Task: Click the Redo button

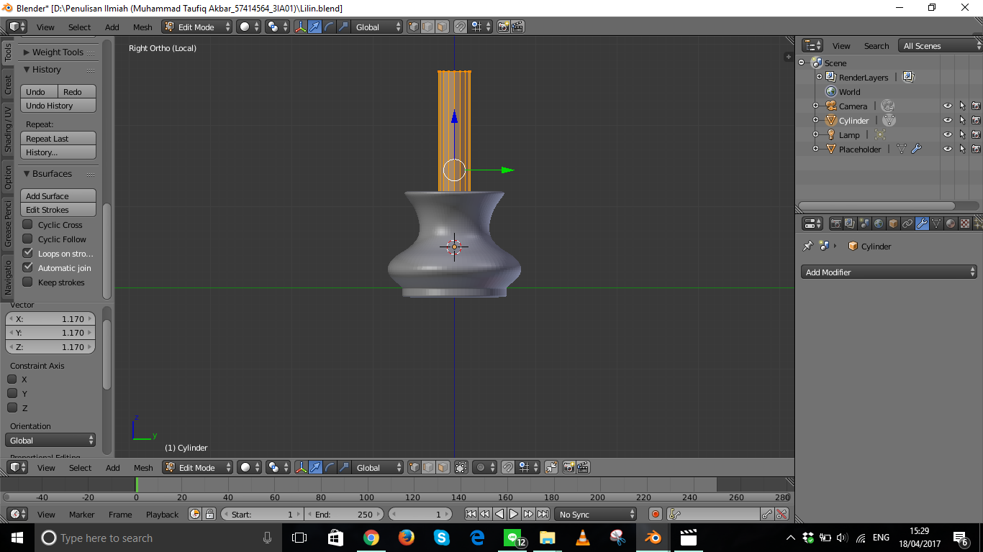Action: (x=77, y=91)
